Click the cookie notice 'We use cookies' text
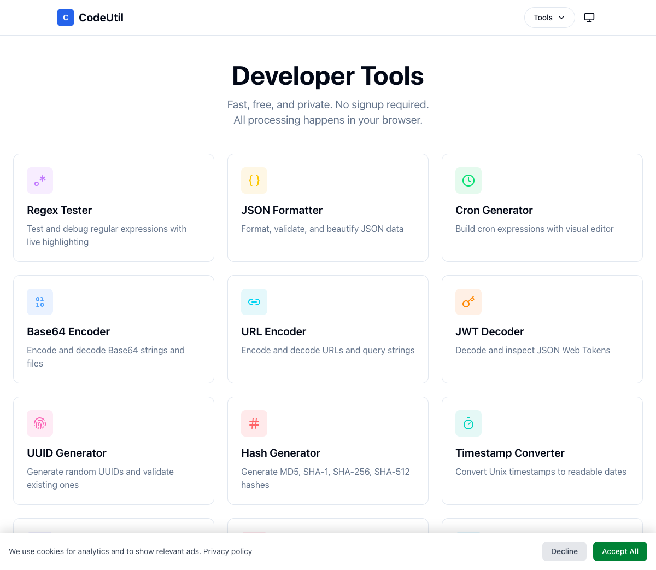This screenshot has height=570, width=656. click(105, 551)
